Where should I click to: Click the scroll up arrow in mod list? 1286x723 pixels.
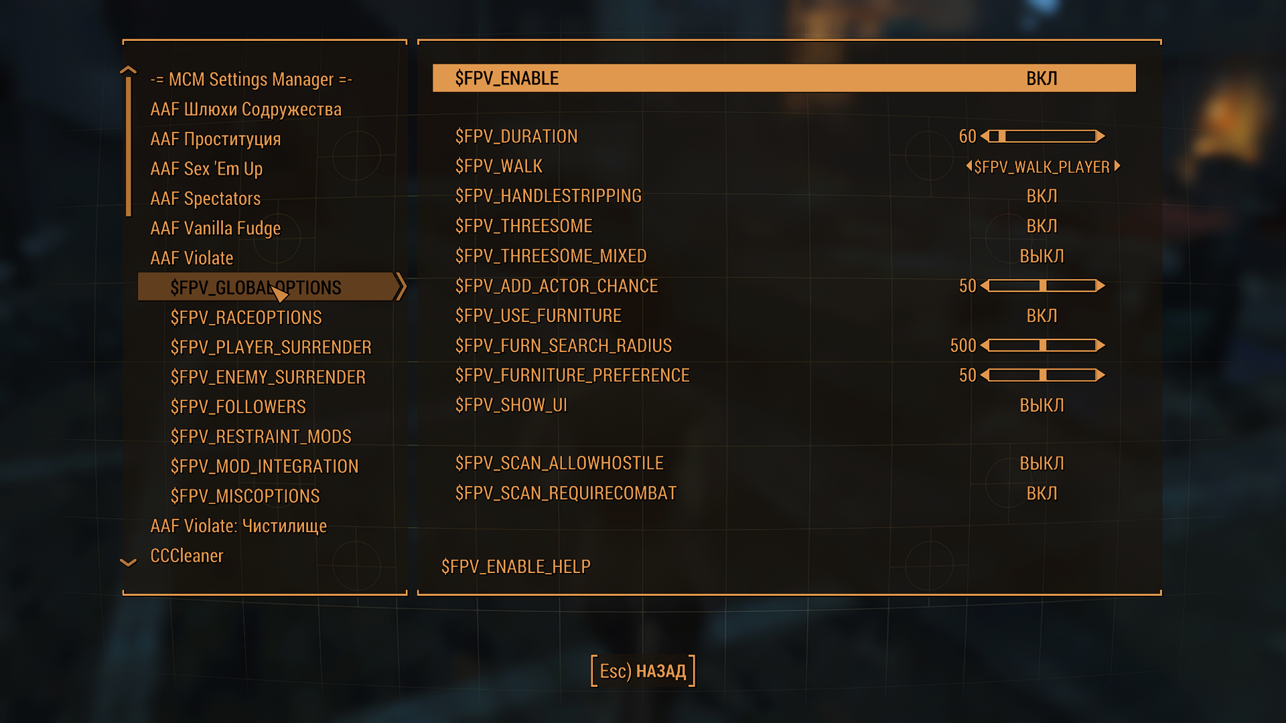click(x=128, y=70)
